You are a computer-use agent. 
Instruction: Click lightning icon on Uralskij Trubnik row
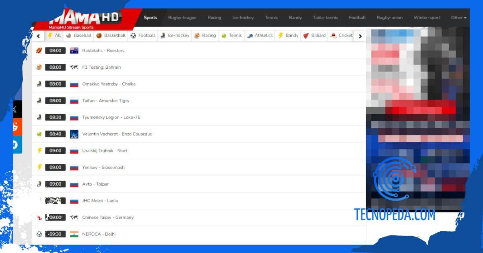point(39,151)
